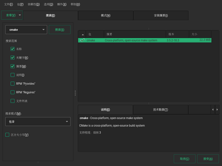Sort by the 版本 column header
Screen dimensions: 222x166
(x=177, y=34)
